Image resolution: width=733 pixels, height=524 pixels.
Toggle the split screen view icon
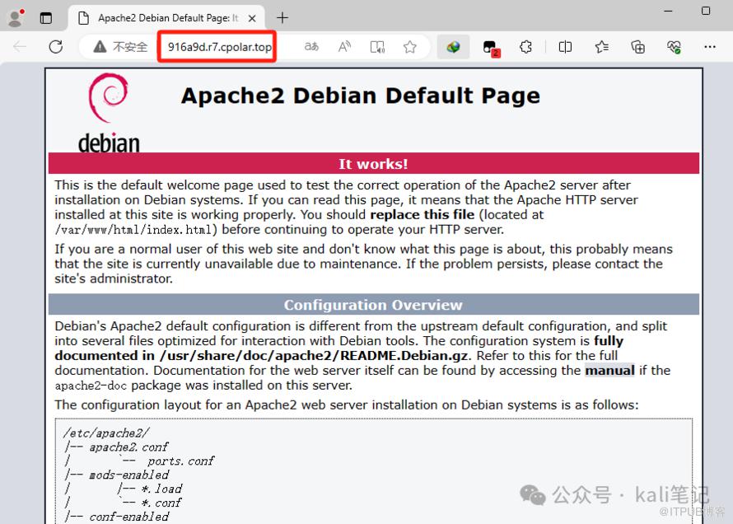(565, 47)
